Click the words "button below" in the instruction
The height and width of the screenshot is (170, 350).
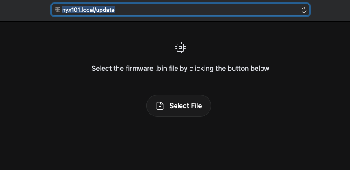(249, 69)
